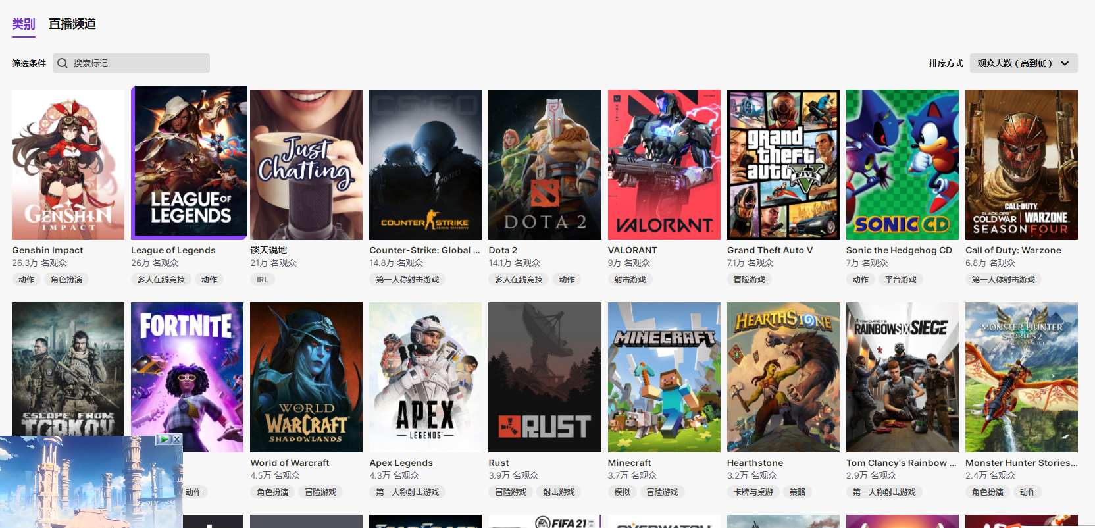Open the League of Legends cover art
Viewport: 1095px width, 528px height.
(190, 162)
